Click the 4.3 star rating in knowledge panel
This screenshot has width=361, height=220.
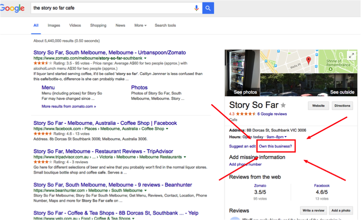point(242,114)
